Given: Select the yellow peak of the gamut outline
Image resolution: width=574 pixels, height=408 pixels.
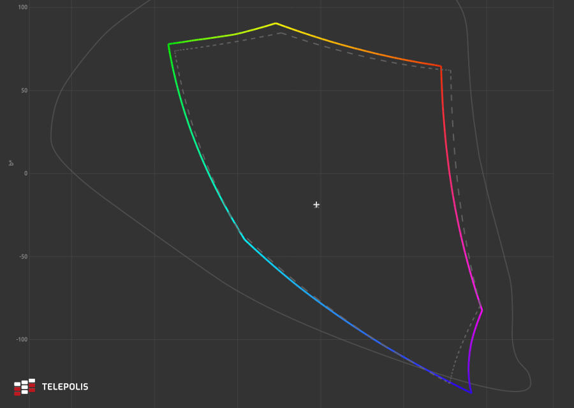Looking at the screenshot, I should point(276,23).
